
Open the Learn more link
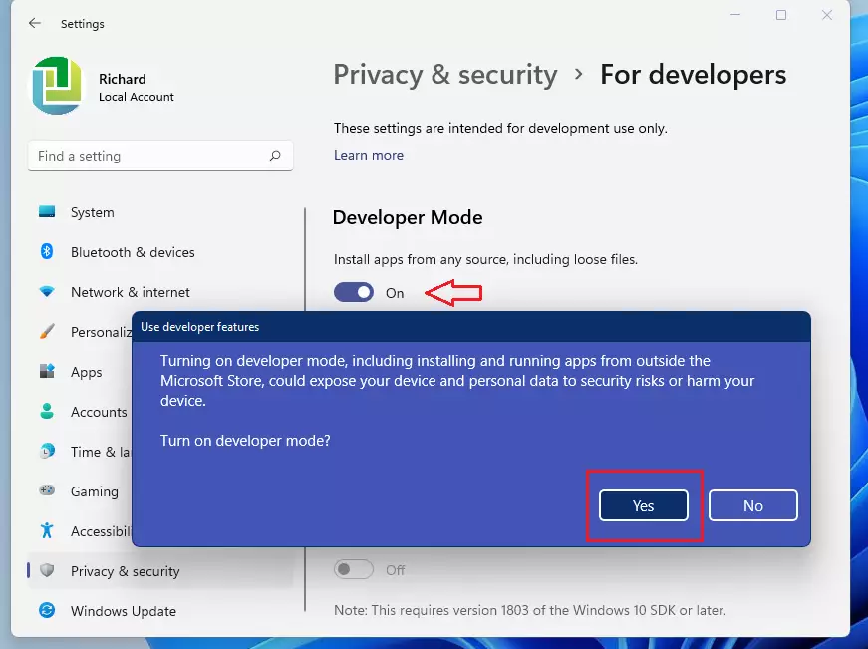(369, 156)
